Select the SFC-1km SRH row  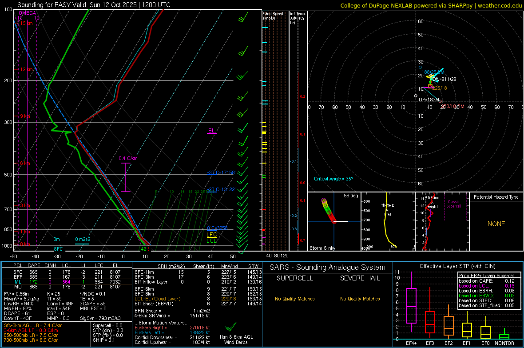pyautogui.click(x=198, y=272)
